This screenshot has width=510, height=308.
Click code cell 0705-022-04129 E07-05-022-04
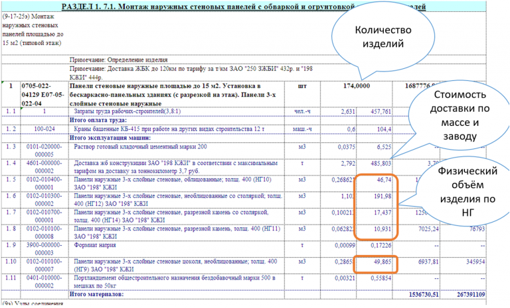coord(44,95)
